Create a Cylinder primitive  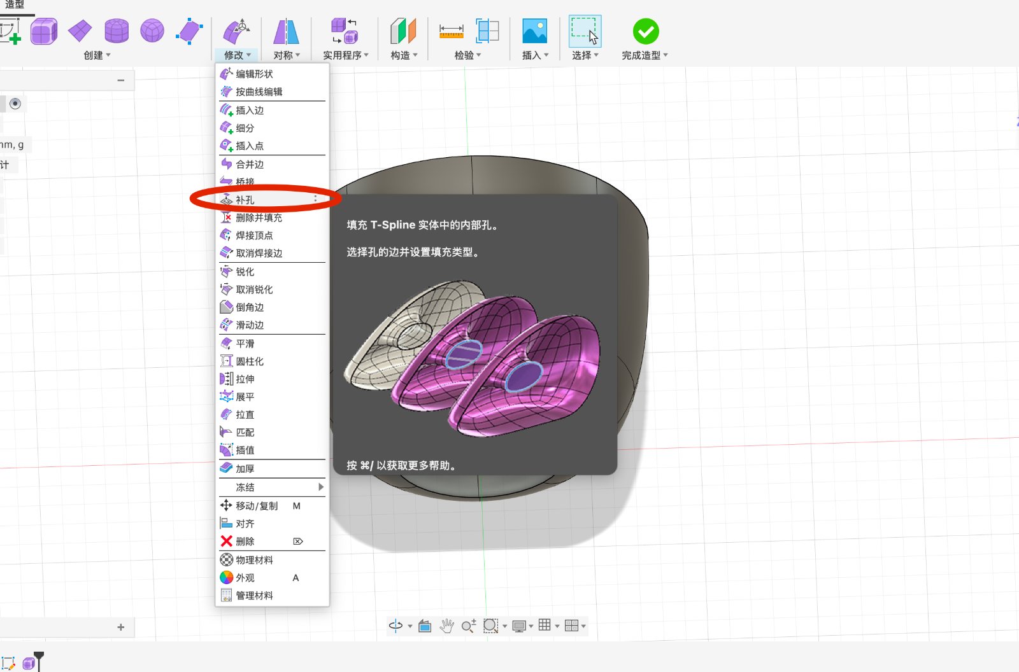coord(116,32)
